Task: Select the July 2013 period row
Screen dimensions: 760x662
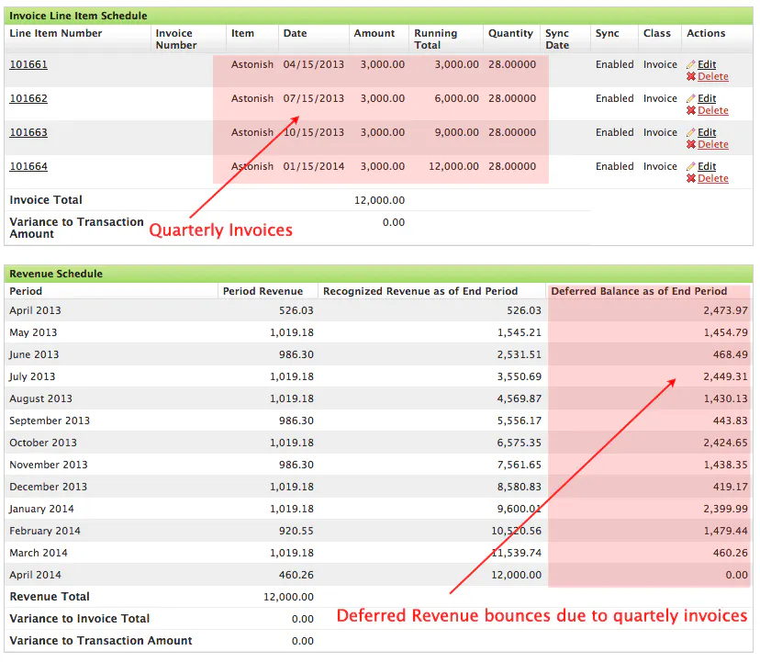Action: click(x=378, y=376)
